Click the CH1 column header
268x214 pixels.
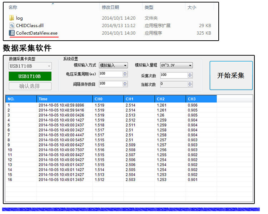(x=139, y=99)
